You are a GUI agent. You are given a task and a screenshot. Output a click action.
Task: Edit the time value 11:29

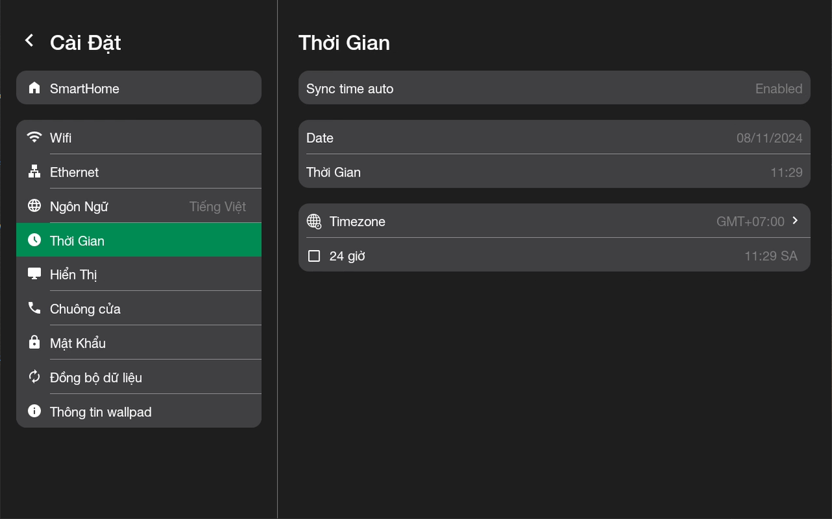point(786,172)
